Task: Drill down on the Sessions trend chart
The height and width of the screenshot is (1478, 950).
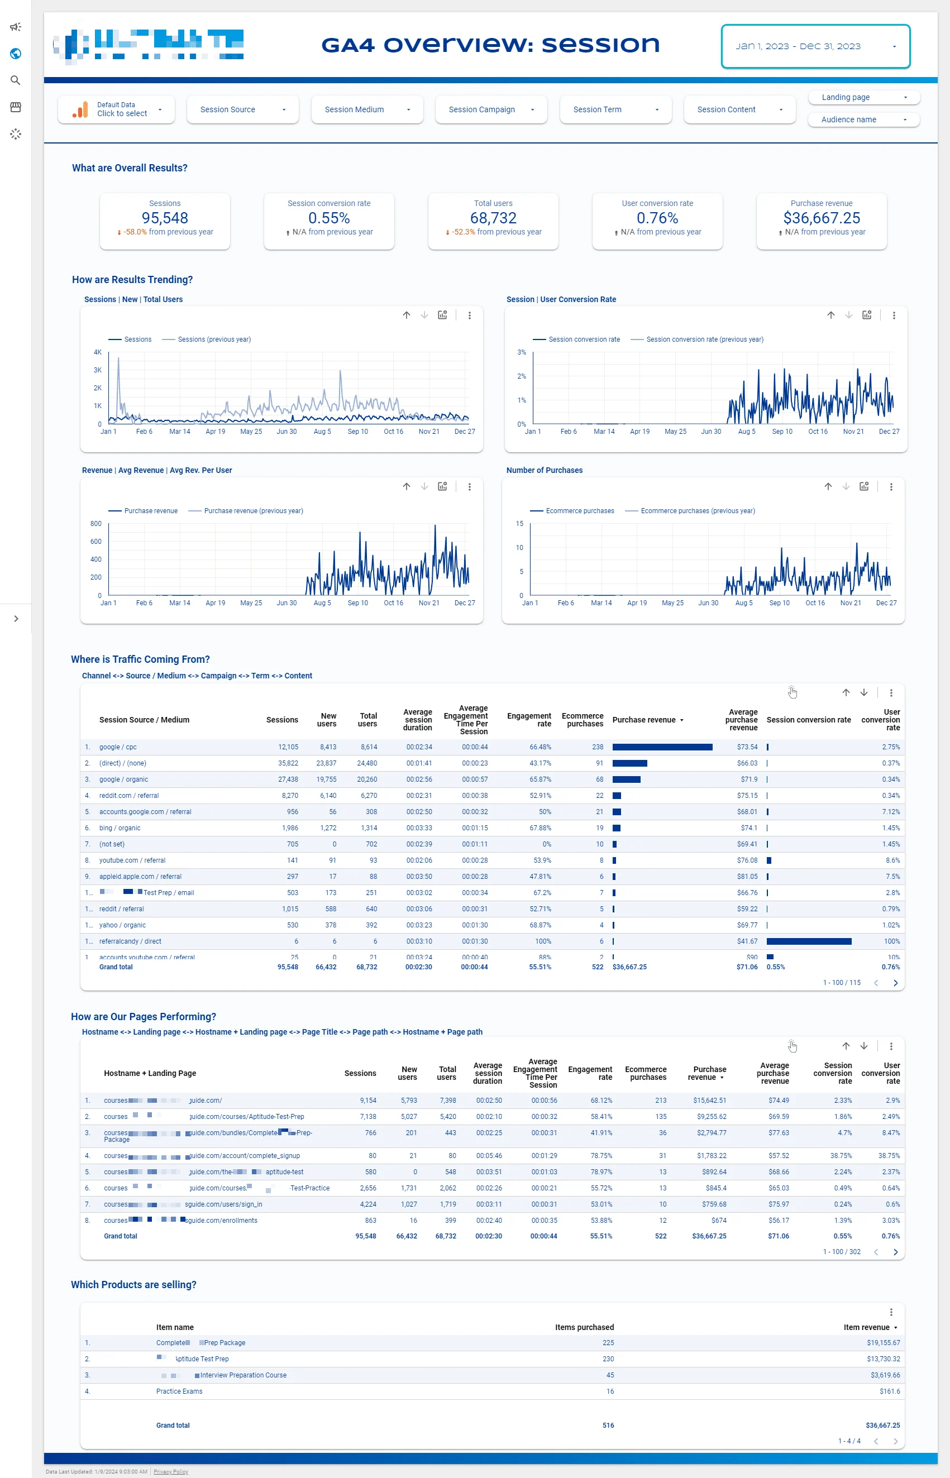Action: coord(424,315)
